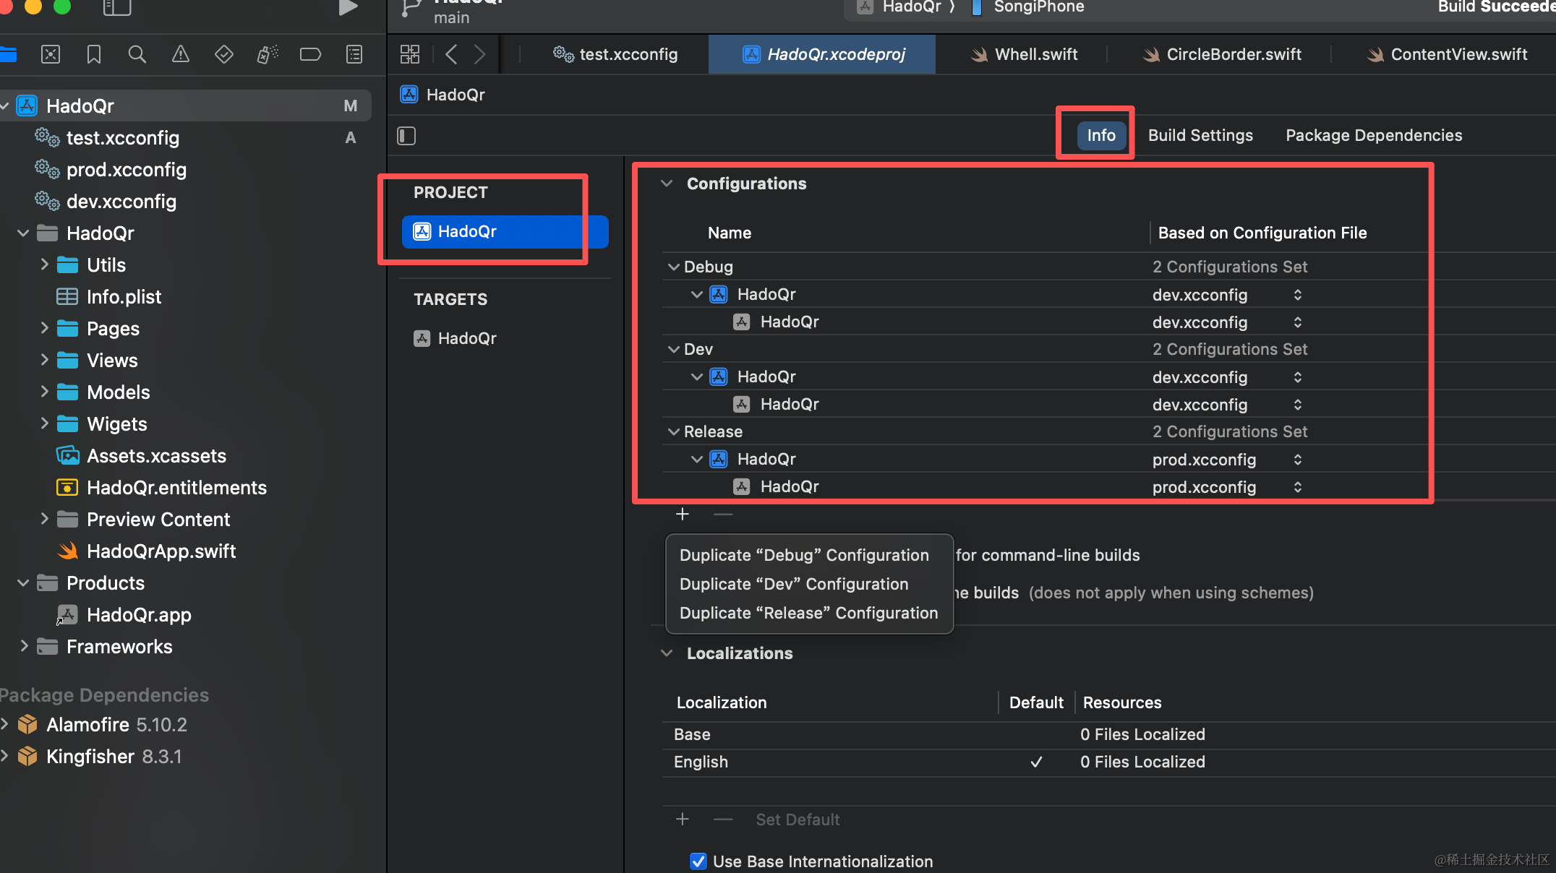The image size is (1556, 873).
Task: Select HadoQr under TARGETS
Action: [x=466, y=338]
